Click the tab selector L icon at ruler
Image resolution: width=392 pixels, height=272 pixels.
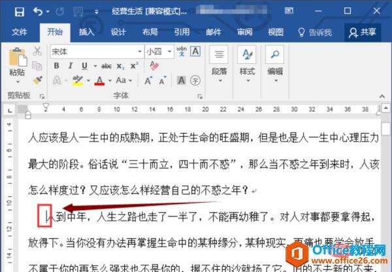click(10, 110)
